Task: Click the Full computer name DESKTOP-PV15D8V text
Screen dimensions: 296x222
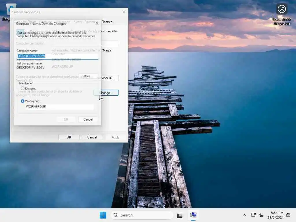Action: 30,68
